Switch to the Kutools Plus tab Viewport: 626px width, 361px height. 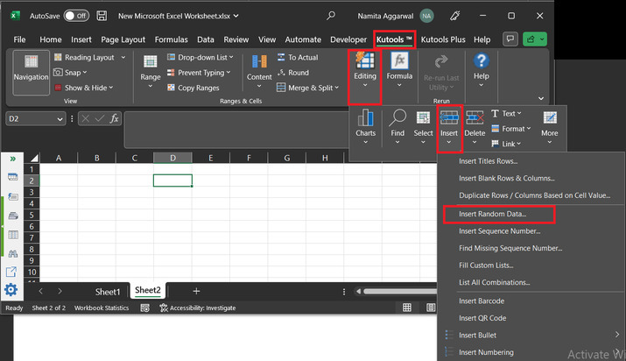tap(443, 39)
